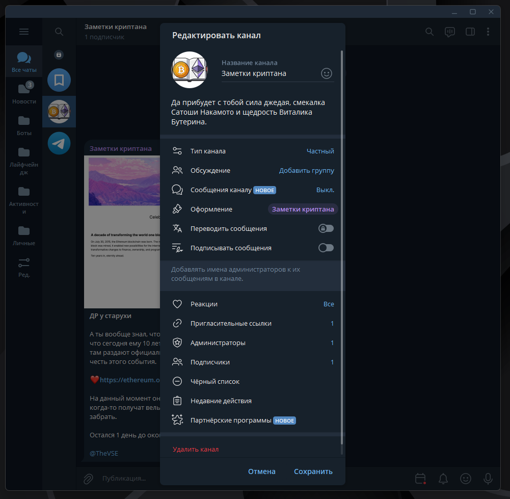Open Тип канала setting showing Частный
Viewport: 510px width, 499px height.
pyautogui.click(x=253, y=151)
